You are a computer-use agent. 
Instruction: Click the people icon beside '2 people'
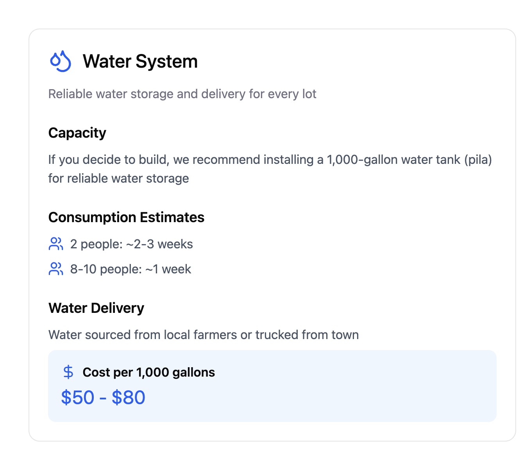pos(56,244)
